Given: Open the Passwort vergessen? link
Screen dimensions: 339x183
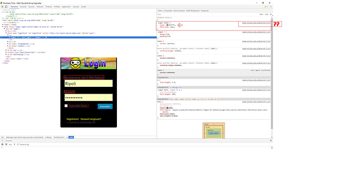Looking at the screenshot, I should (x=91, y=119).
